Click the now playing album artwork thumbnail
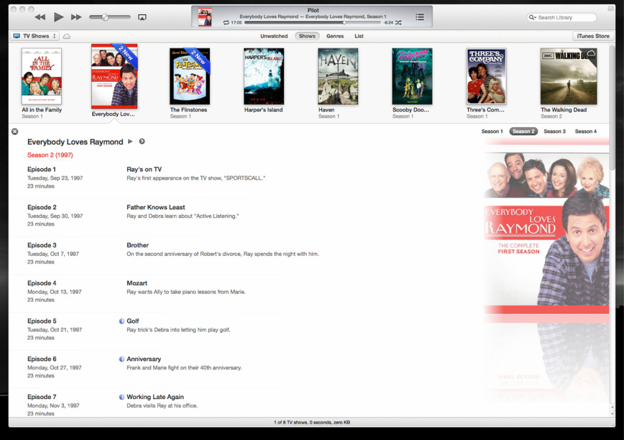 point(205,16)
